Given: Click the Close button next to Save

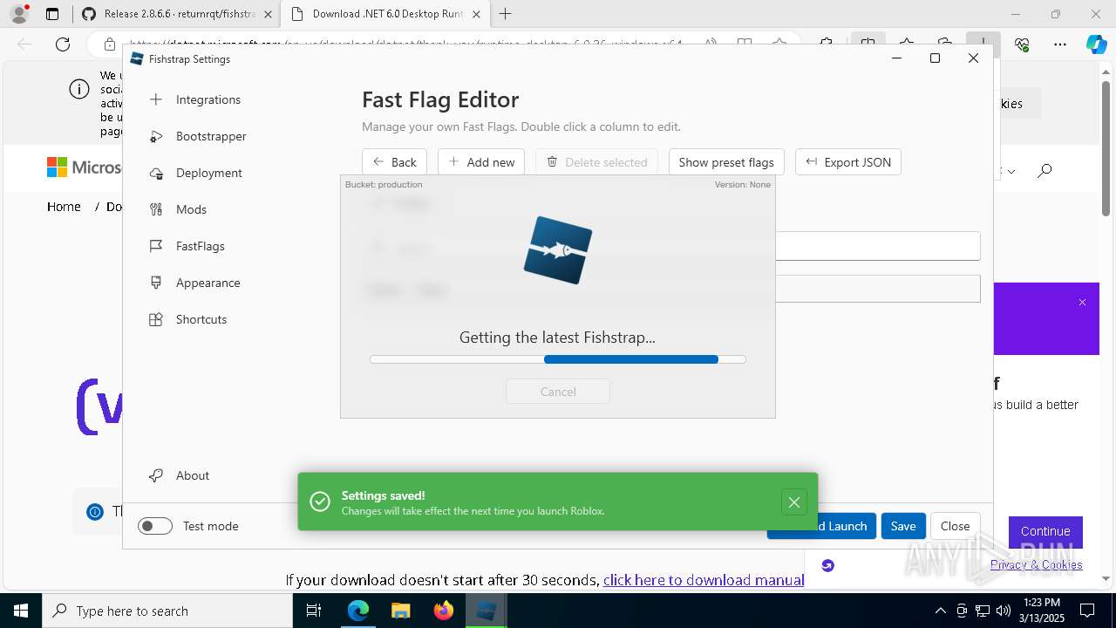Looking at the screenshot, I should click(955, 526).
